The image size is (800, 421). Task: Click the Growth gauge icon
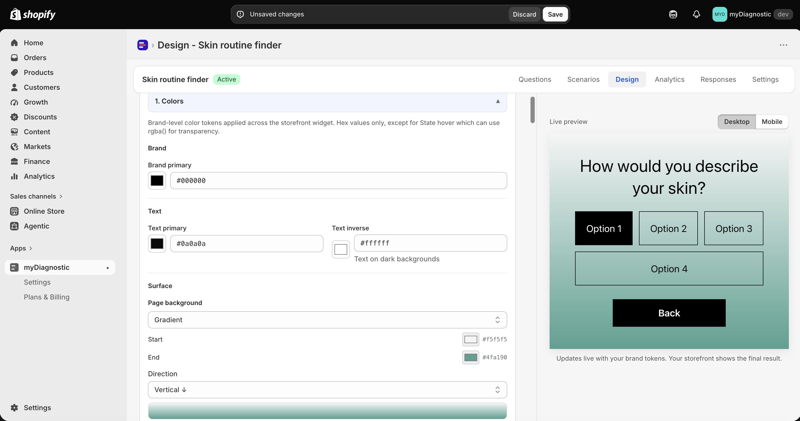coord(14,102)
